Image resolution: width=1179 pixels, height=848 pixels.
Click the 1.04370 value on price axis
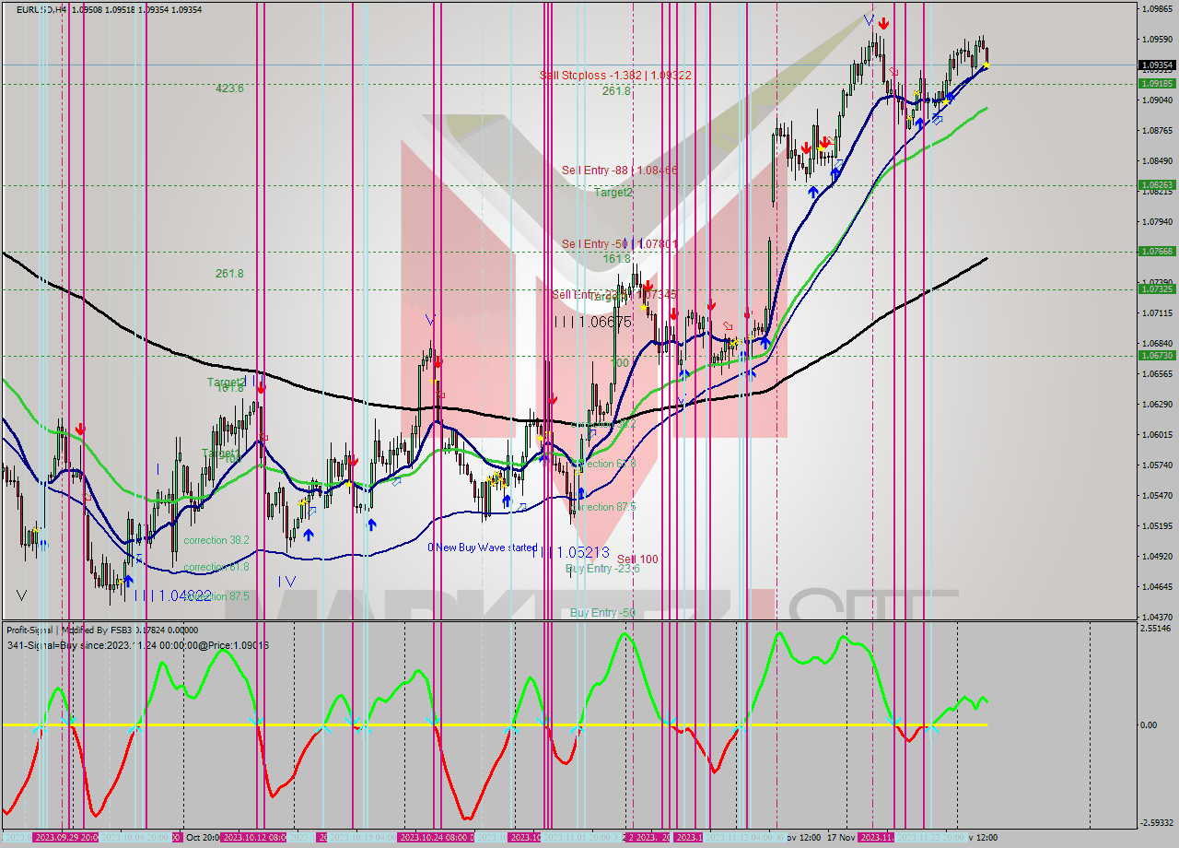[1156, 618]
